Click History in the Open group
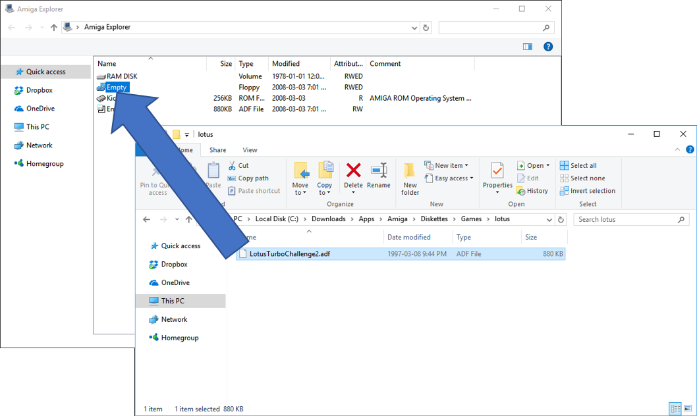This screenshot has height=416, width=697. pyautogui.click(x=532, y=191)
